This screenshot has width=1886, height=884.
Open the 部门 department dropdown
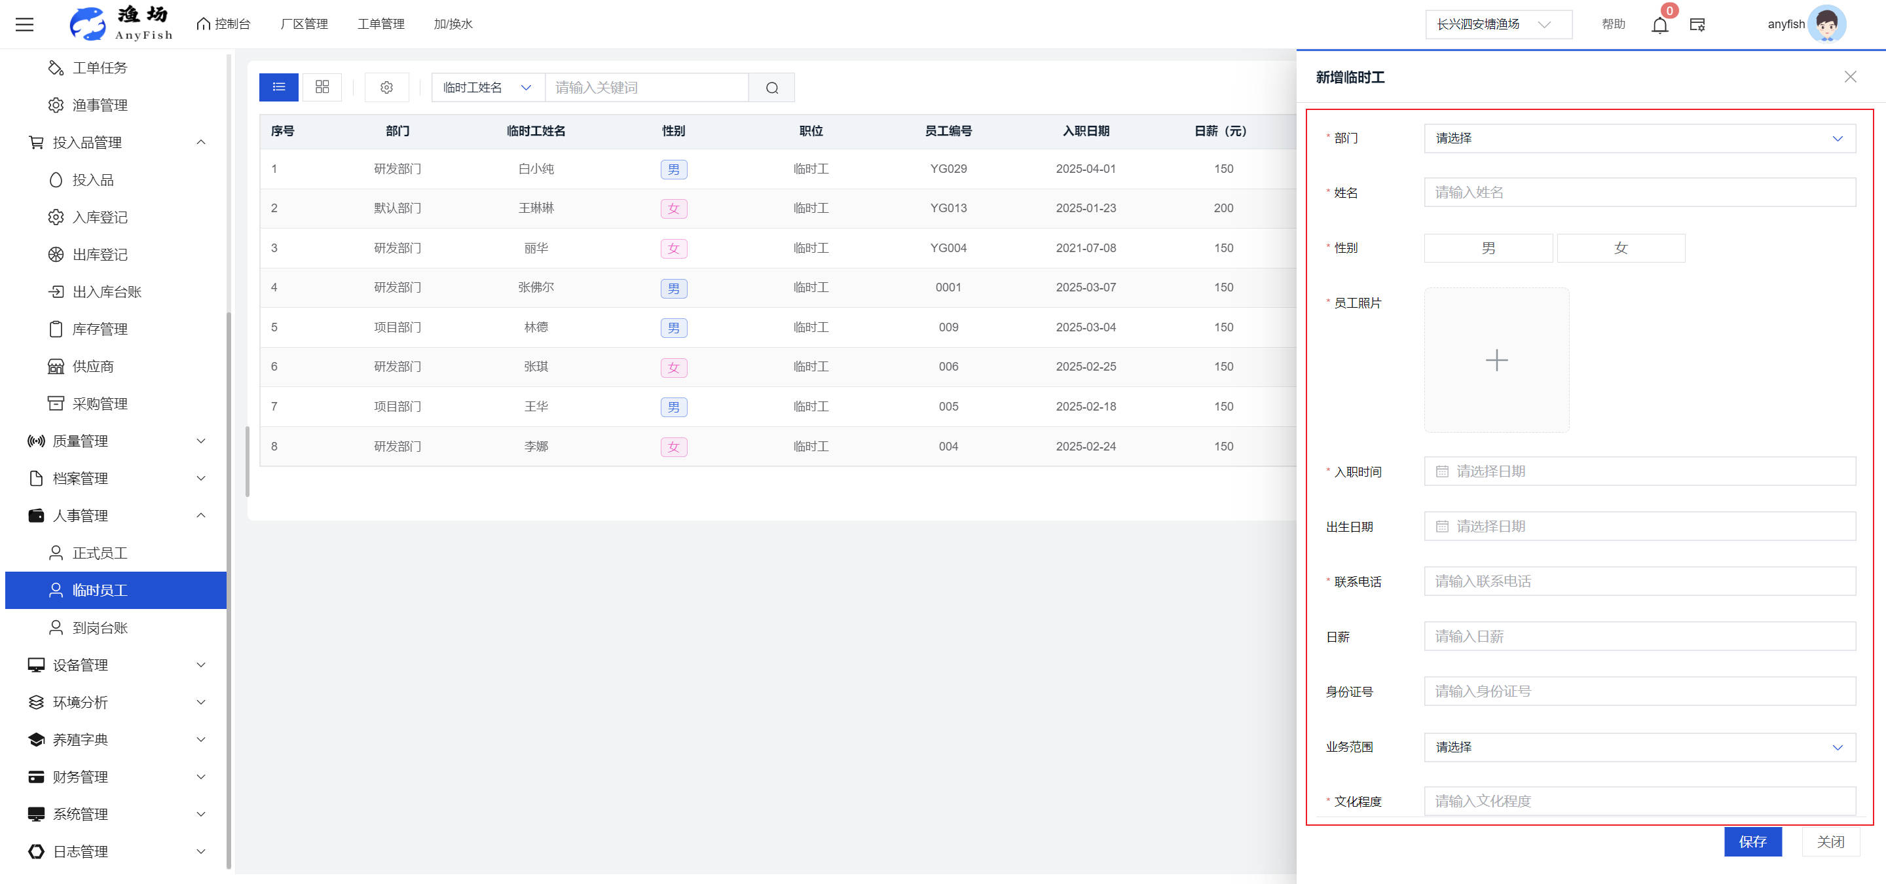point(1638,138)
